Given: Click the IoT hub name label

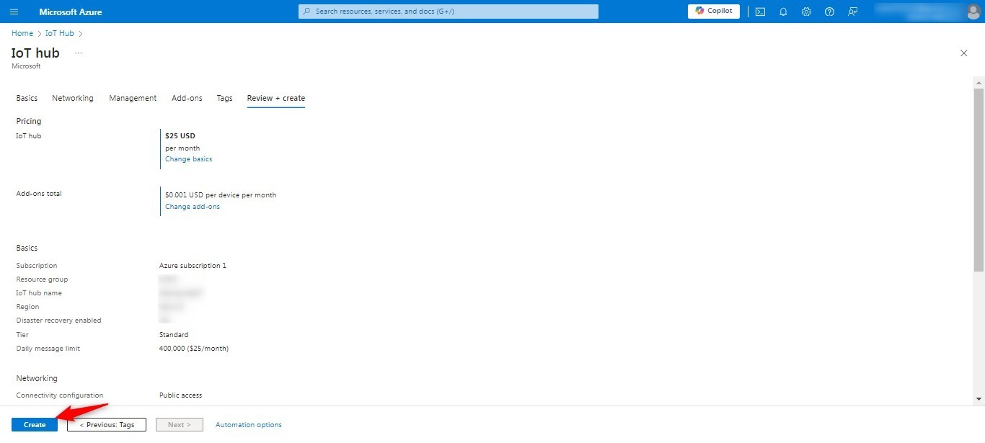Looking at the screenshot, I should [x=39, y=293].
